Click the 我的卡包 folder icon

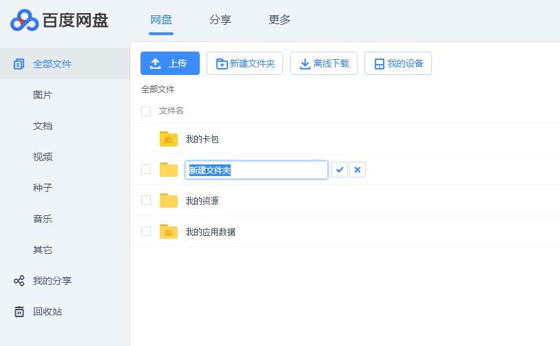click(x=169, y=139)
